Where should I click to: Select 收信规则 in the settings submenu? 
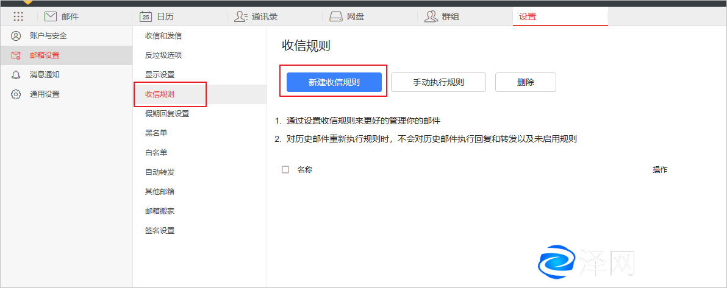pyautogui.click(x=160, y=94)
